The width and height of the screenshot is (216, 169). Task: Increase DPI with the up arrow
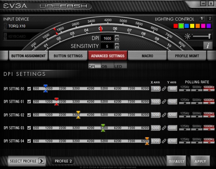click(x=117, y=36)
